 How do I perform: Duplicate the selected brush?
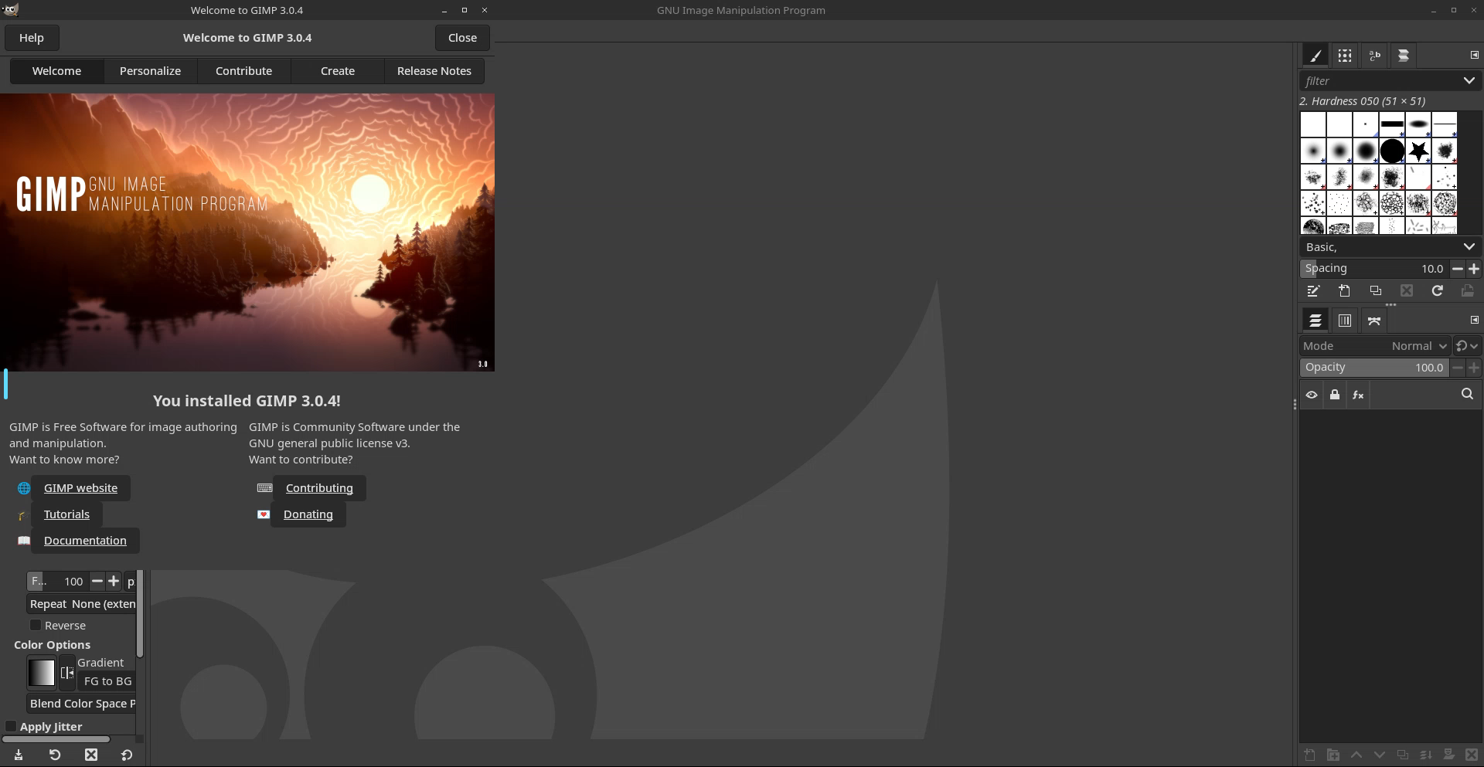point(1376,291)
